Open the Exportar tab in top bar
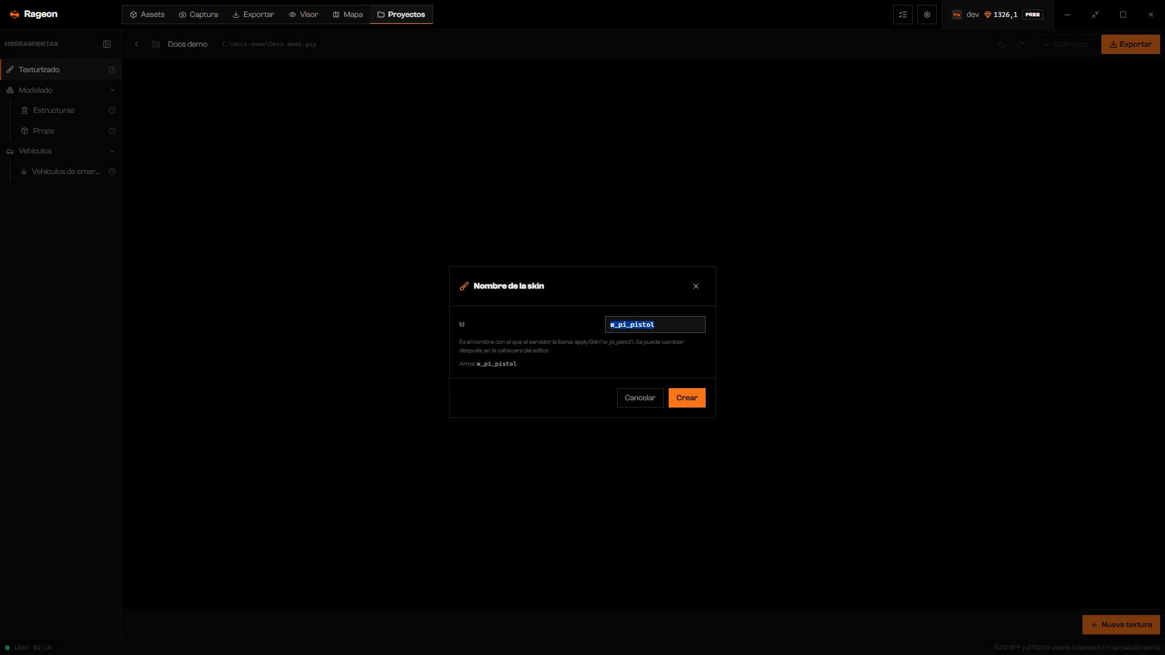 coord(254,15)
